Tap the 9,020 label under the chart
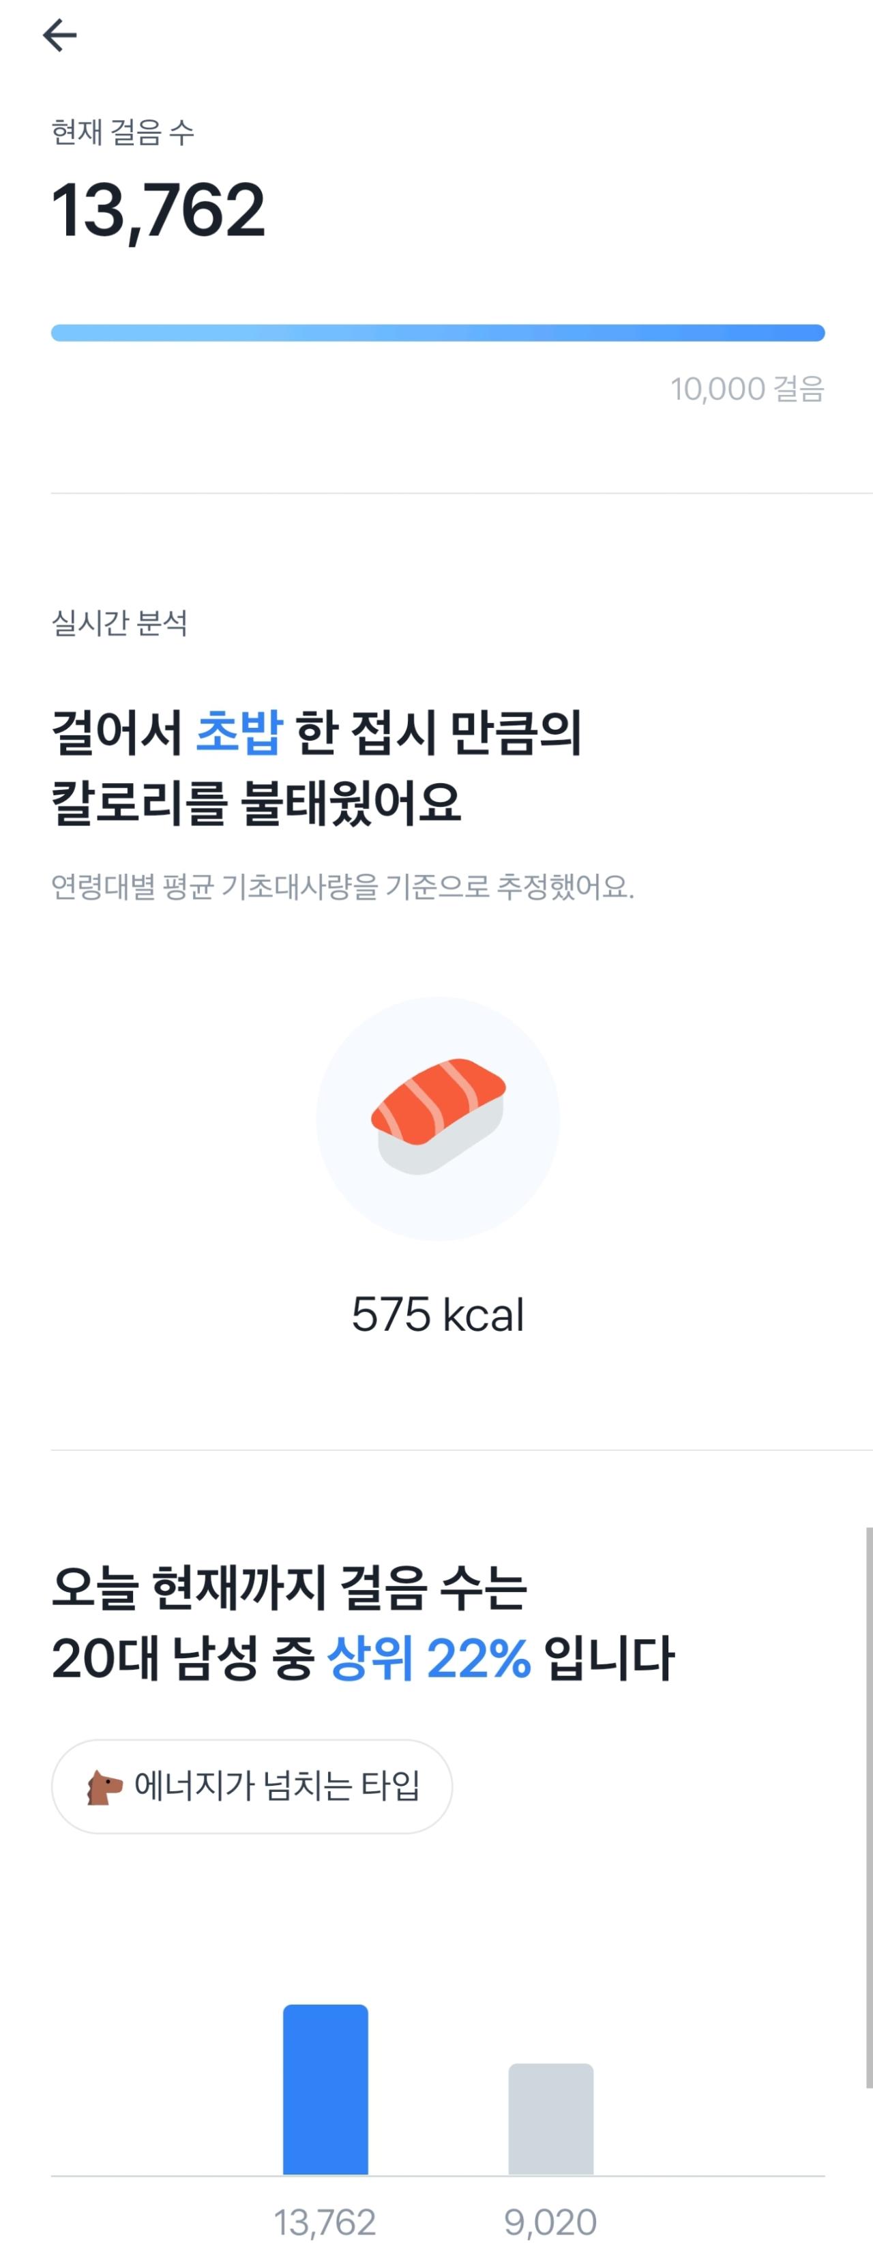The width and height of the screenshot is (873, 2251). coord(550,2221)
